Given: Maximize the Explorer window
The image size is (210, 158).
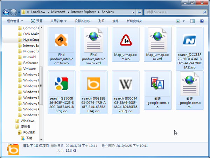Looking at the screenshot, I should tap(192, 2).
